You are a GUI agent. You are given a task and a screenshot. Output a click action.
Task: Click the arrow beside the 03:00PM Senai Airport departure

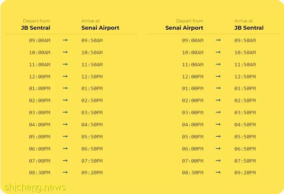point(218,112)
